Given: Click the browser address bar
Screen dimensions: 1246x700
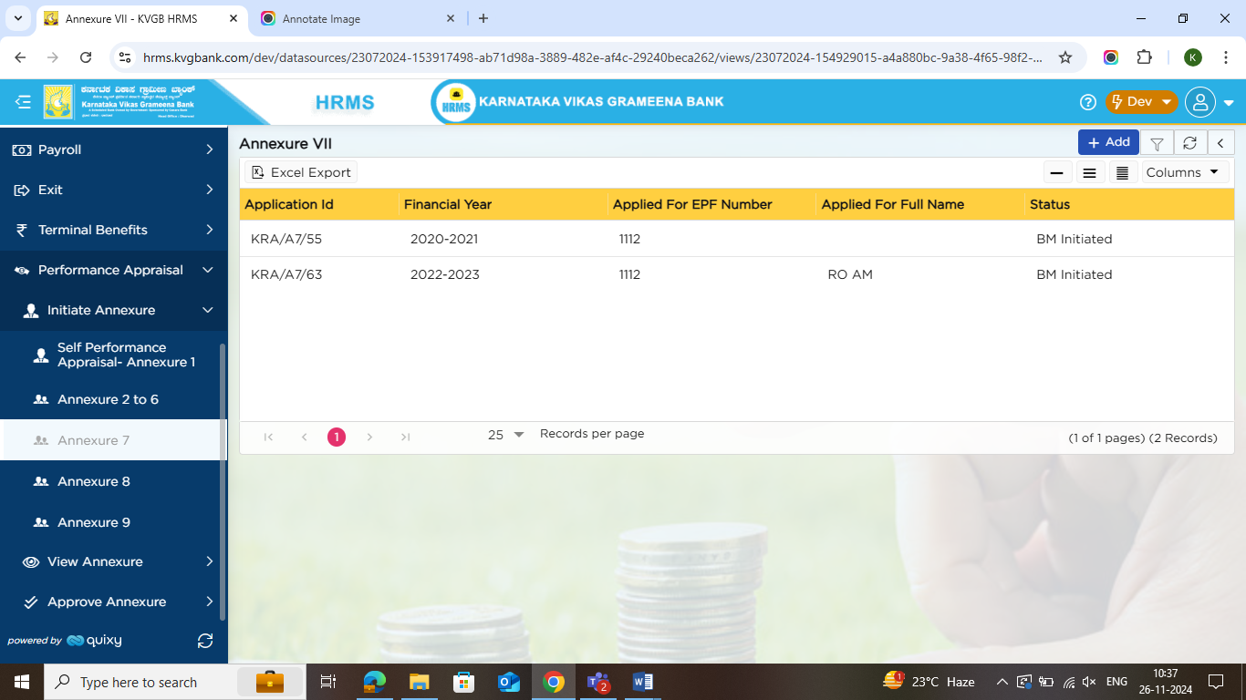Looking at the screenshot, I should click(x=593, y=57).
